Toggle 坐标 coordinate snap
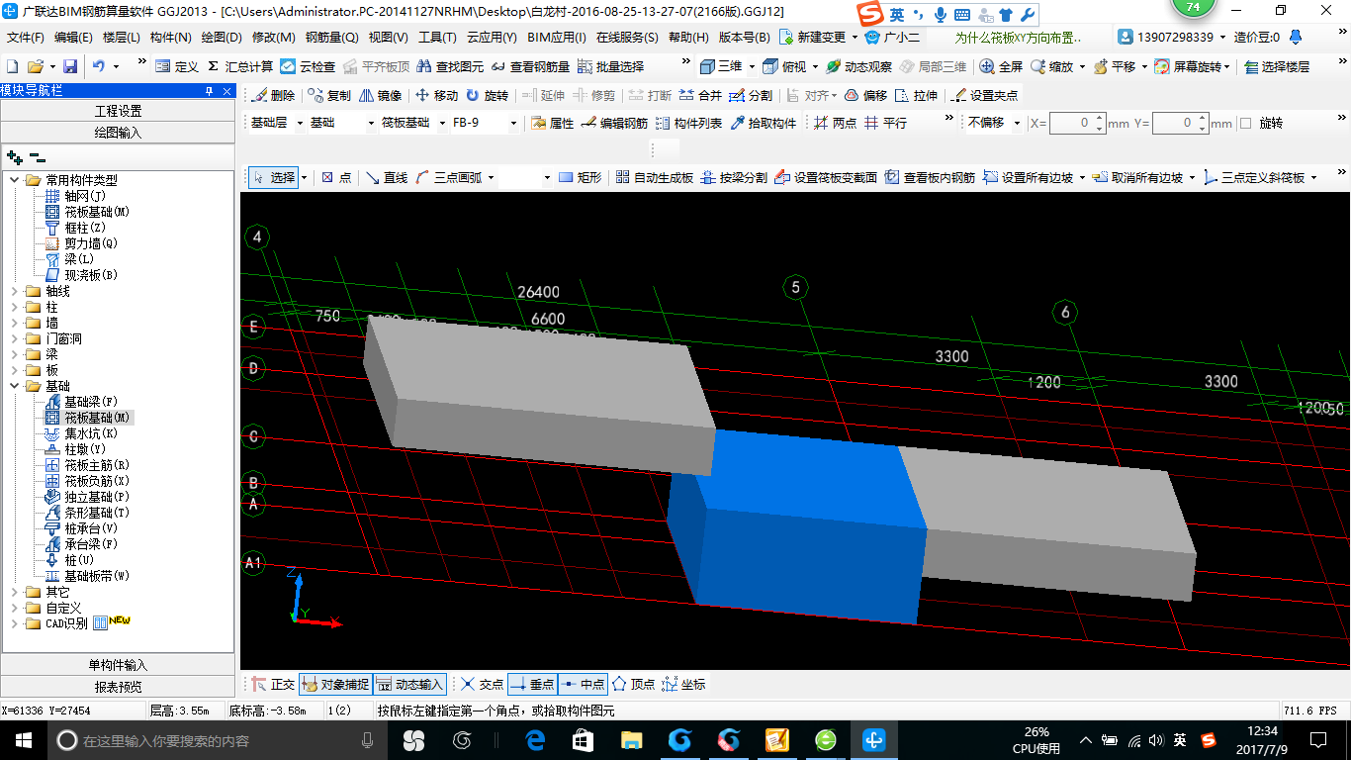 click(684, 684)
